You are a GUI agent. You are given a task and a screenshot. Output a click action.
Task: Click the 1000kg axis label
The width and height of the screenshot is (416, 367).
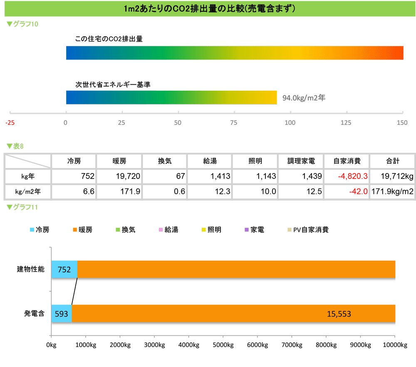pos(86,345)
